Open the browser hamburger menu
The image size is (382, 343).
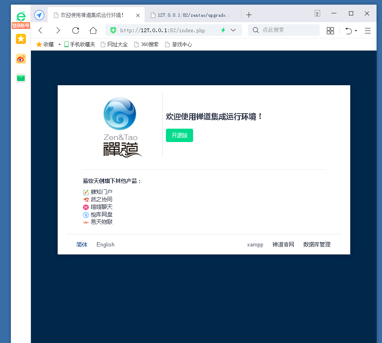(367, 30)
